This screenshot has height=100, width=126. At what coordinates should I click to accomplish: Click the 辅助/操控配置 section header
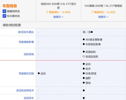click(x=12, y=25)
